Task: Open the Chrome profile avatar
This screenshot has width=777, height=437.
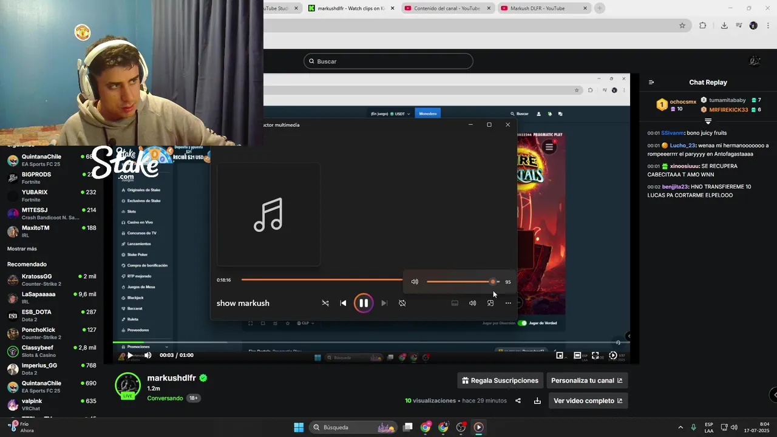Action: click(753, 25)
